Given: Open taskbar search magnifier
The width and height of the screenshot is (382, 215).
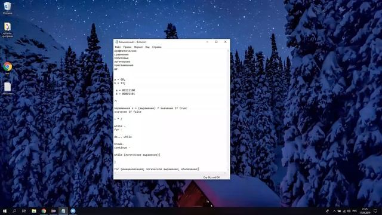Looking at the screenshot, I should (x=14, y=211).
